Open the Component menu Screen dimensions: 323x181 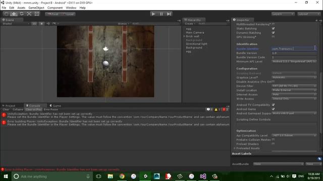pyautogui.click(x=55, y=8)
